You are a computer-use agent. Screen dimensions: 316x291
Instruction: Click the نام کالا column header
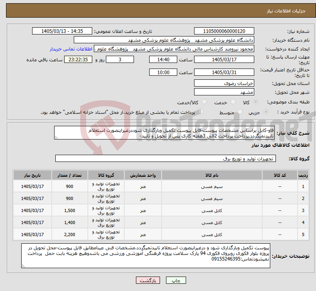(212, 175)
